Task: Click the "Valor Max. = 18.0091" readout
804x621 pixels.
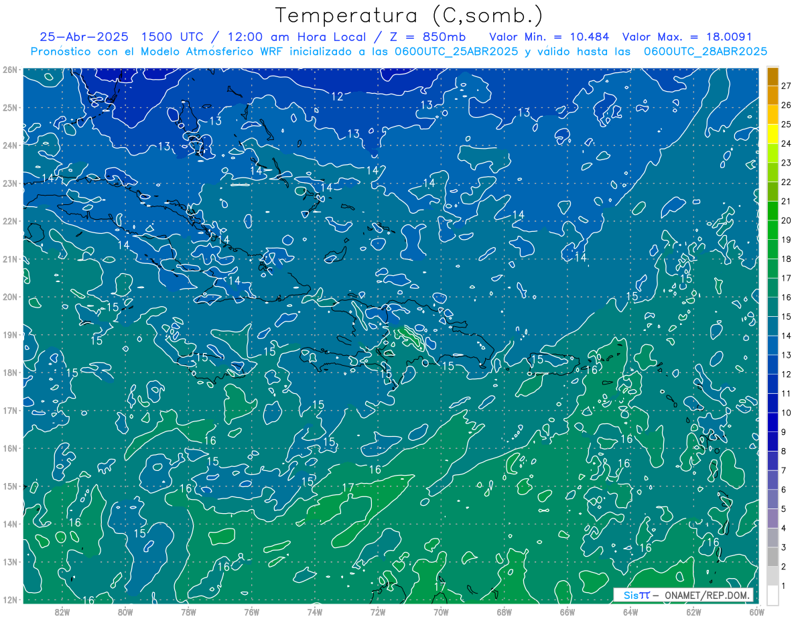Action: click(x=687, y=37)
